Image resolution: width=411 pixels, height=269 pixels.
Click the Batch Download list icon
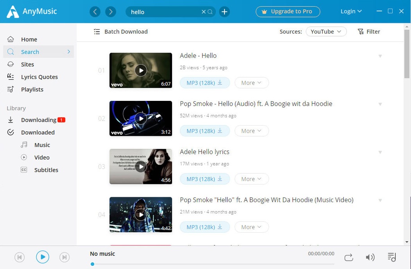[97, 32]
